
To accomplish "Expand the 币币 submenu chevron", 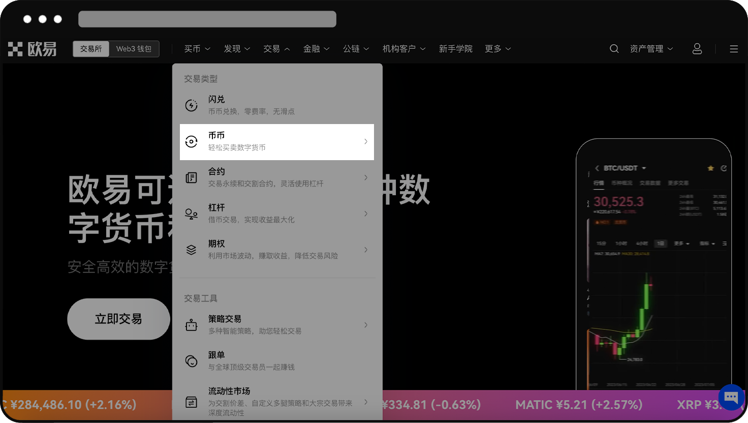I will (x=366, y=141).
